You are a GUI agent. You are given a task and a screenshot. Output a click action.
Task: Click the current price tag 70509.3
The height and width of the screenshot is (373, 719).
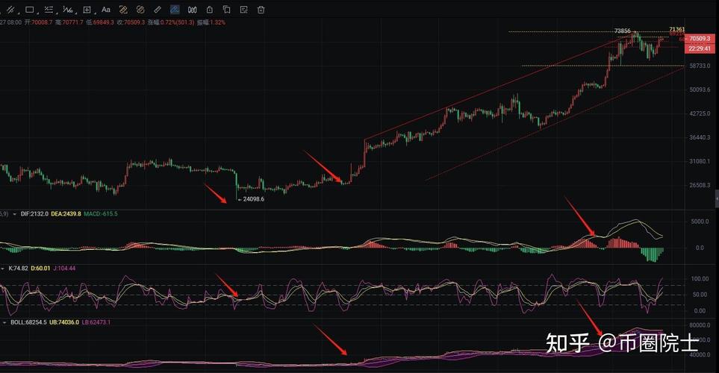coord(699,38)
